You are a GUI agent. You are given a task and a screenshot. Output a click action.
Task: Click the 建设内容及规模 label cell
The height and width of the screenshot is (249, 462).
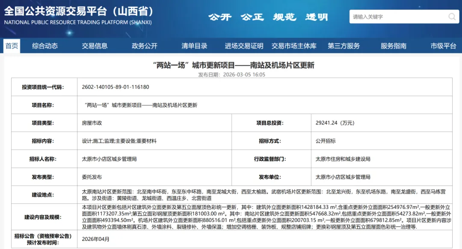click(44, 217)
